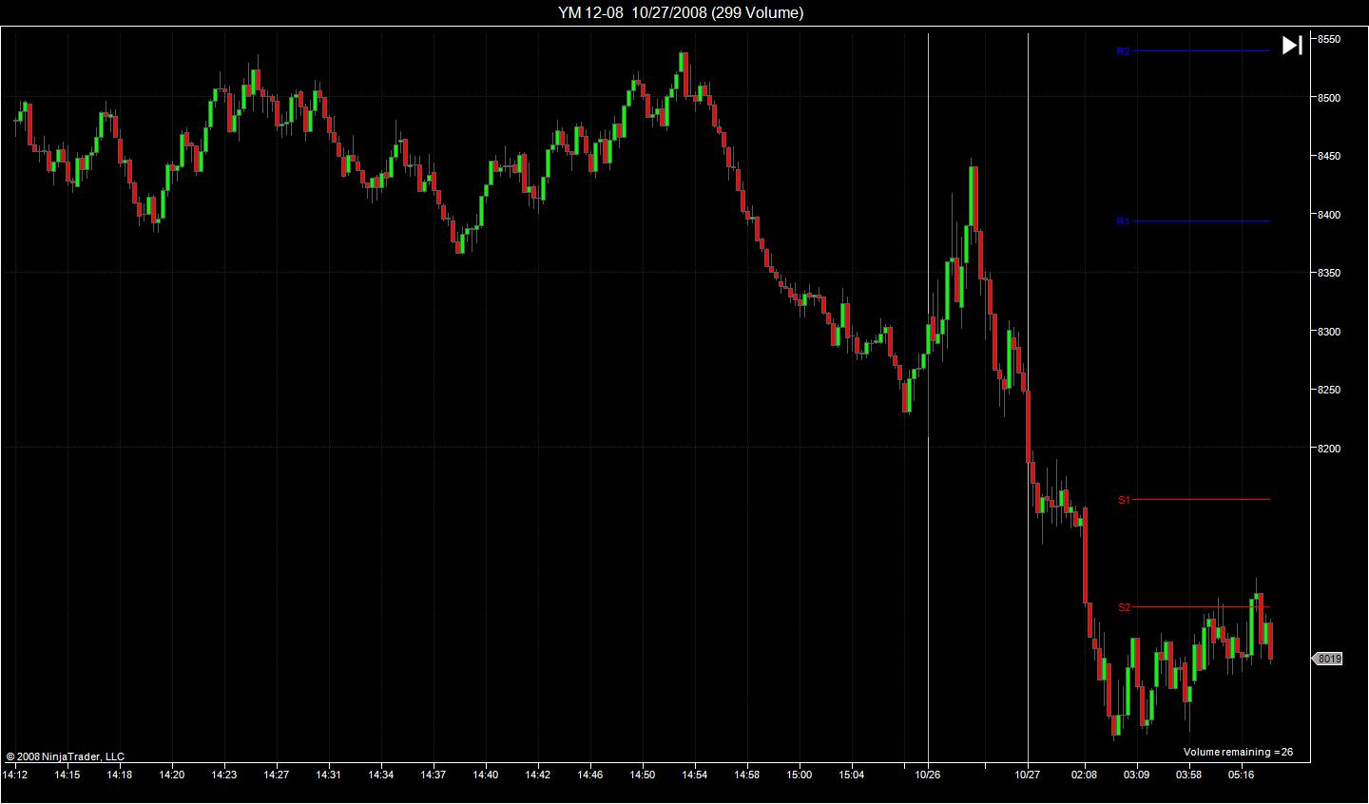Click the 10/26 date axis label
The image size is (1369, 804).
pos(928,775)
